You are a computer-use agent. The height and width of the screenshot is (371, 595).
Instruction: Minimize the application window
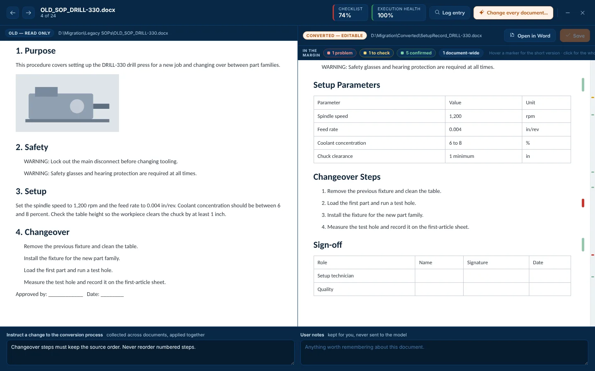tap(568, 13)
